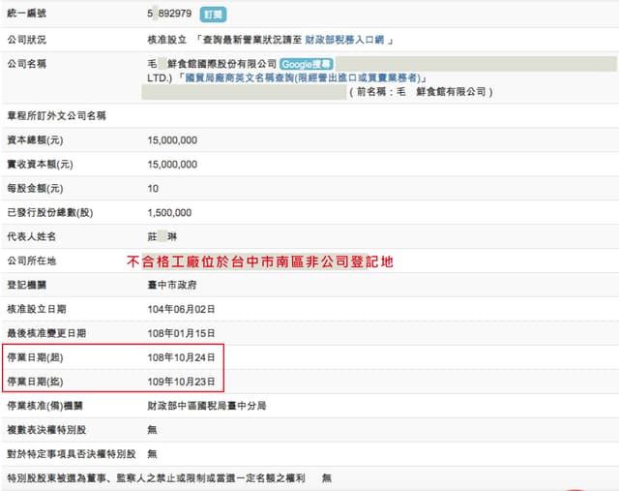Click the Google搜尋 button next to company name
The height and width of the screenshot is (491, 619).
click(307, 64)
